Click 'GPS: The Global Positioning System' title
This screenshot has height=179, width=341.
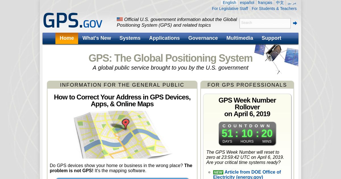point(170,58)
